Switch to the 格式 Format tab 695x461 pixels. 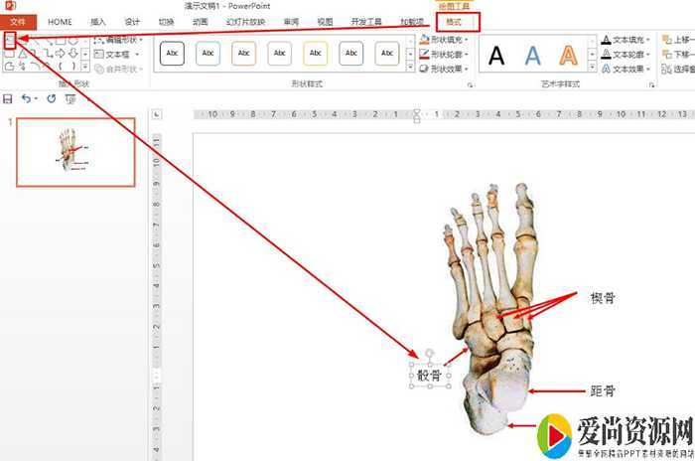click(x=455, y=21)
